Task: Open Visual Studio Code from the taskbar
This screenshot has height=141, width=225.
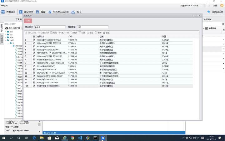Action: tap(80, 138)
